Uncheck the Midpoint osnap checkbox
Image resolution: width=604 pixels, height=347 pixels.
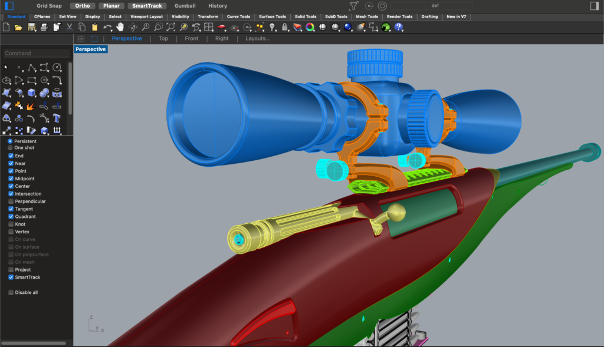[11, 179]
